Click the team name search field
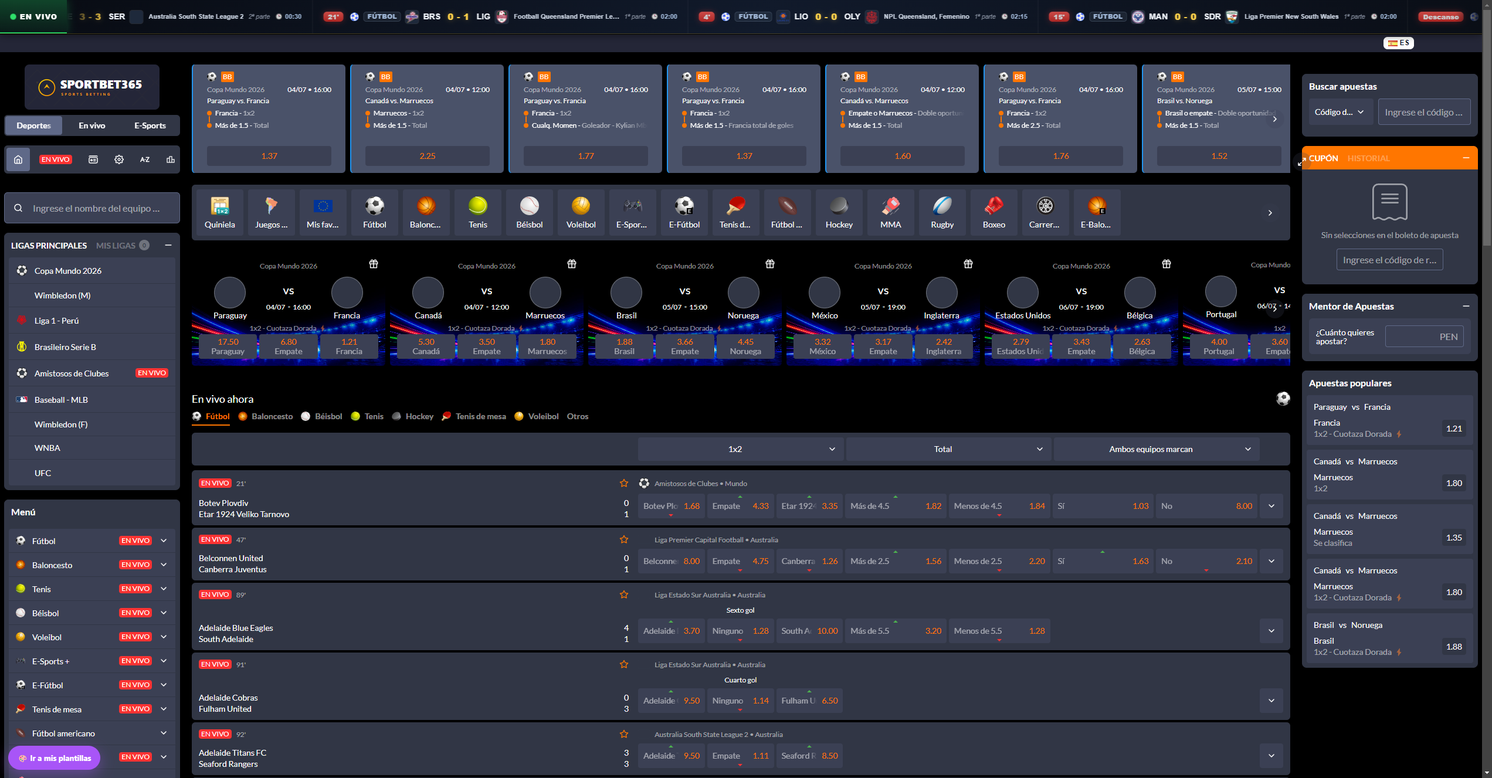Image resolution: width=1492 pixels, height=778 pixels. click(92, 208)
